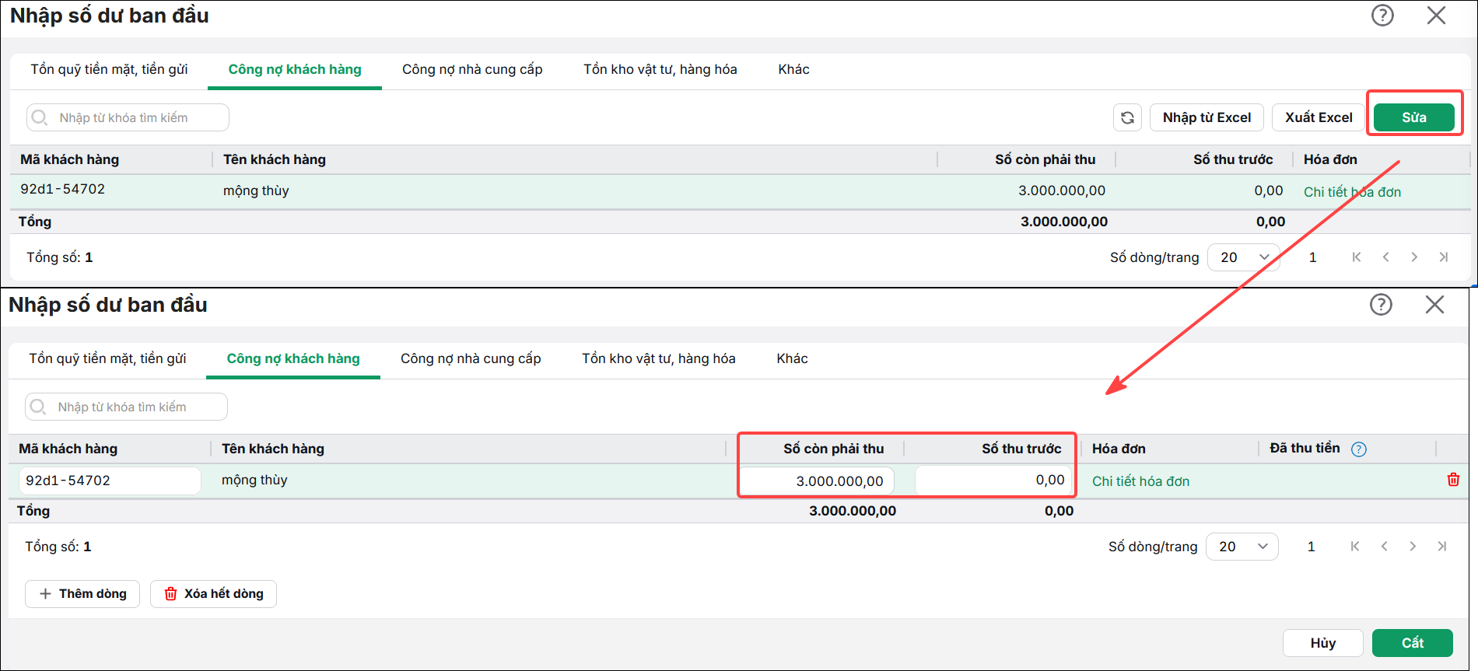Click Hóa đơn header in upper table
The image size is (1478, 671).
point(1330,159)
